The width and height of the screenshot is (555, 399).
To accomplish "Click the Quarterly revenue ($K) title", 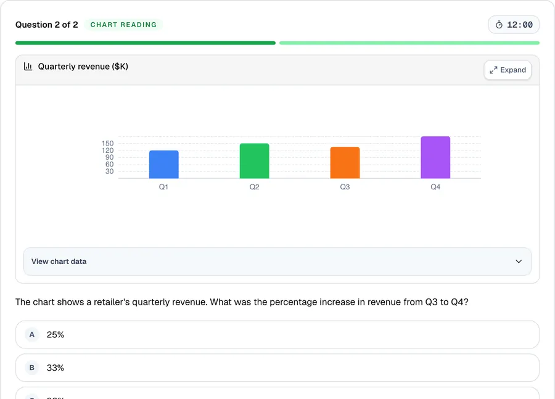I will pyautogui.click(x=83, y=66).
